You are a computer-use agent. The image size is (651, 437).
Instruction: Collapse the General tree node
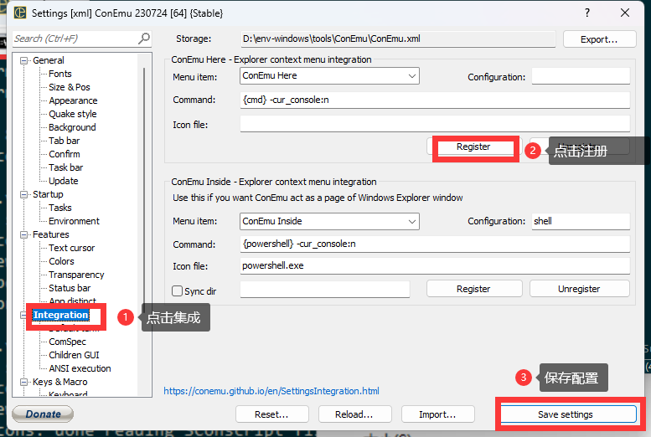coord(24,60)
